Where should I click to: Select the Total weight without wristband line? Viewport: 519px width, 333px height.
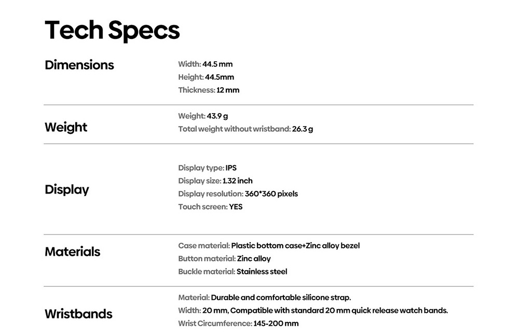pyautogui.click(x=245, y=129)
